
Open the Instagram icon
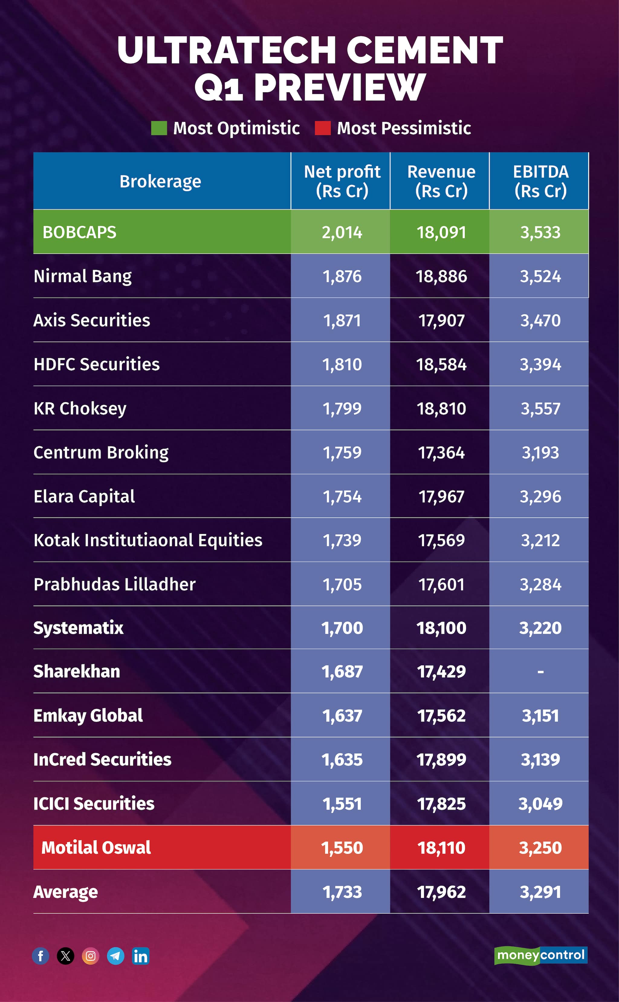[x=90, y=956]
